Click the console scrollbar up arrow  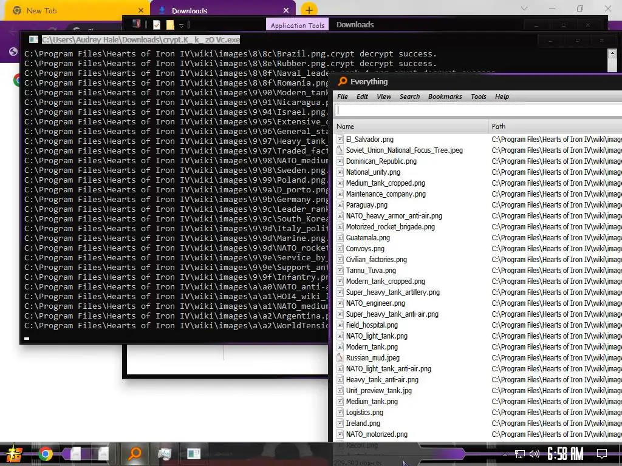(612, 54)
